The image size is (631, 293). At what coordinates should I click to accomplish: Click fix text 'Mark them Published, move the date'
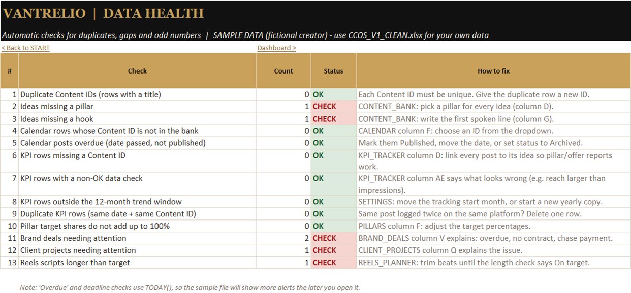pyautogui.click(x=493, y=143)
